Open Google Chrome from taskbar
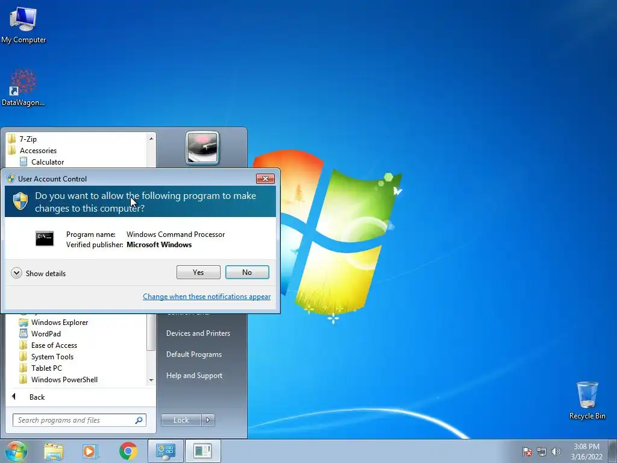Screen dimensions: 617x463 (128, 451)
